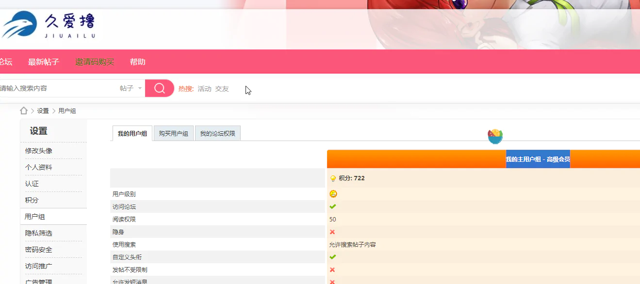Image resolution: width=640 pixels, height=284 pixels.
Task: Go to home via house breadcrumb icon
Action: [24, 110]
